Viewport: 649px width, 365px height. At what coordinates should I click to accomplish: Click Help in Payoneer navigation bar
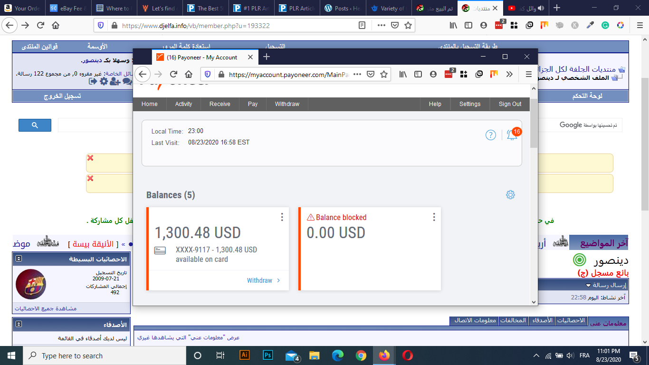point(435,104)
